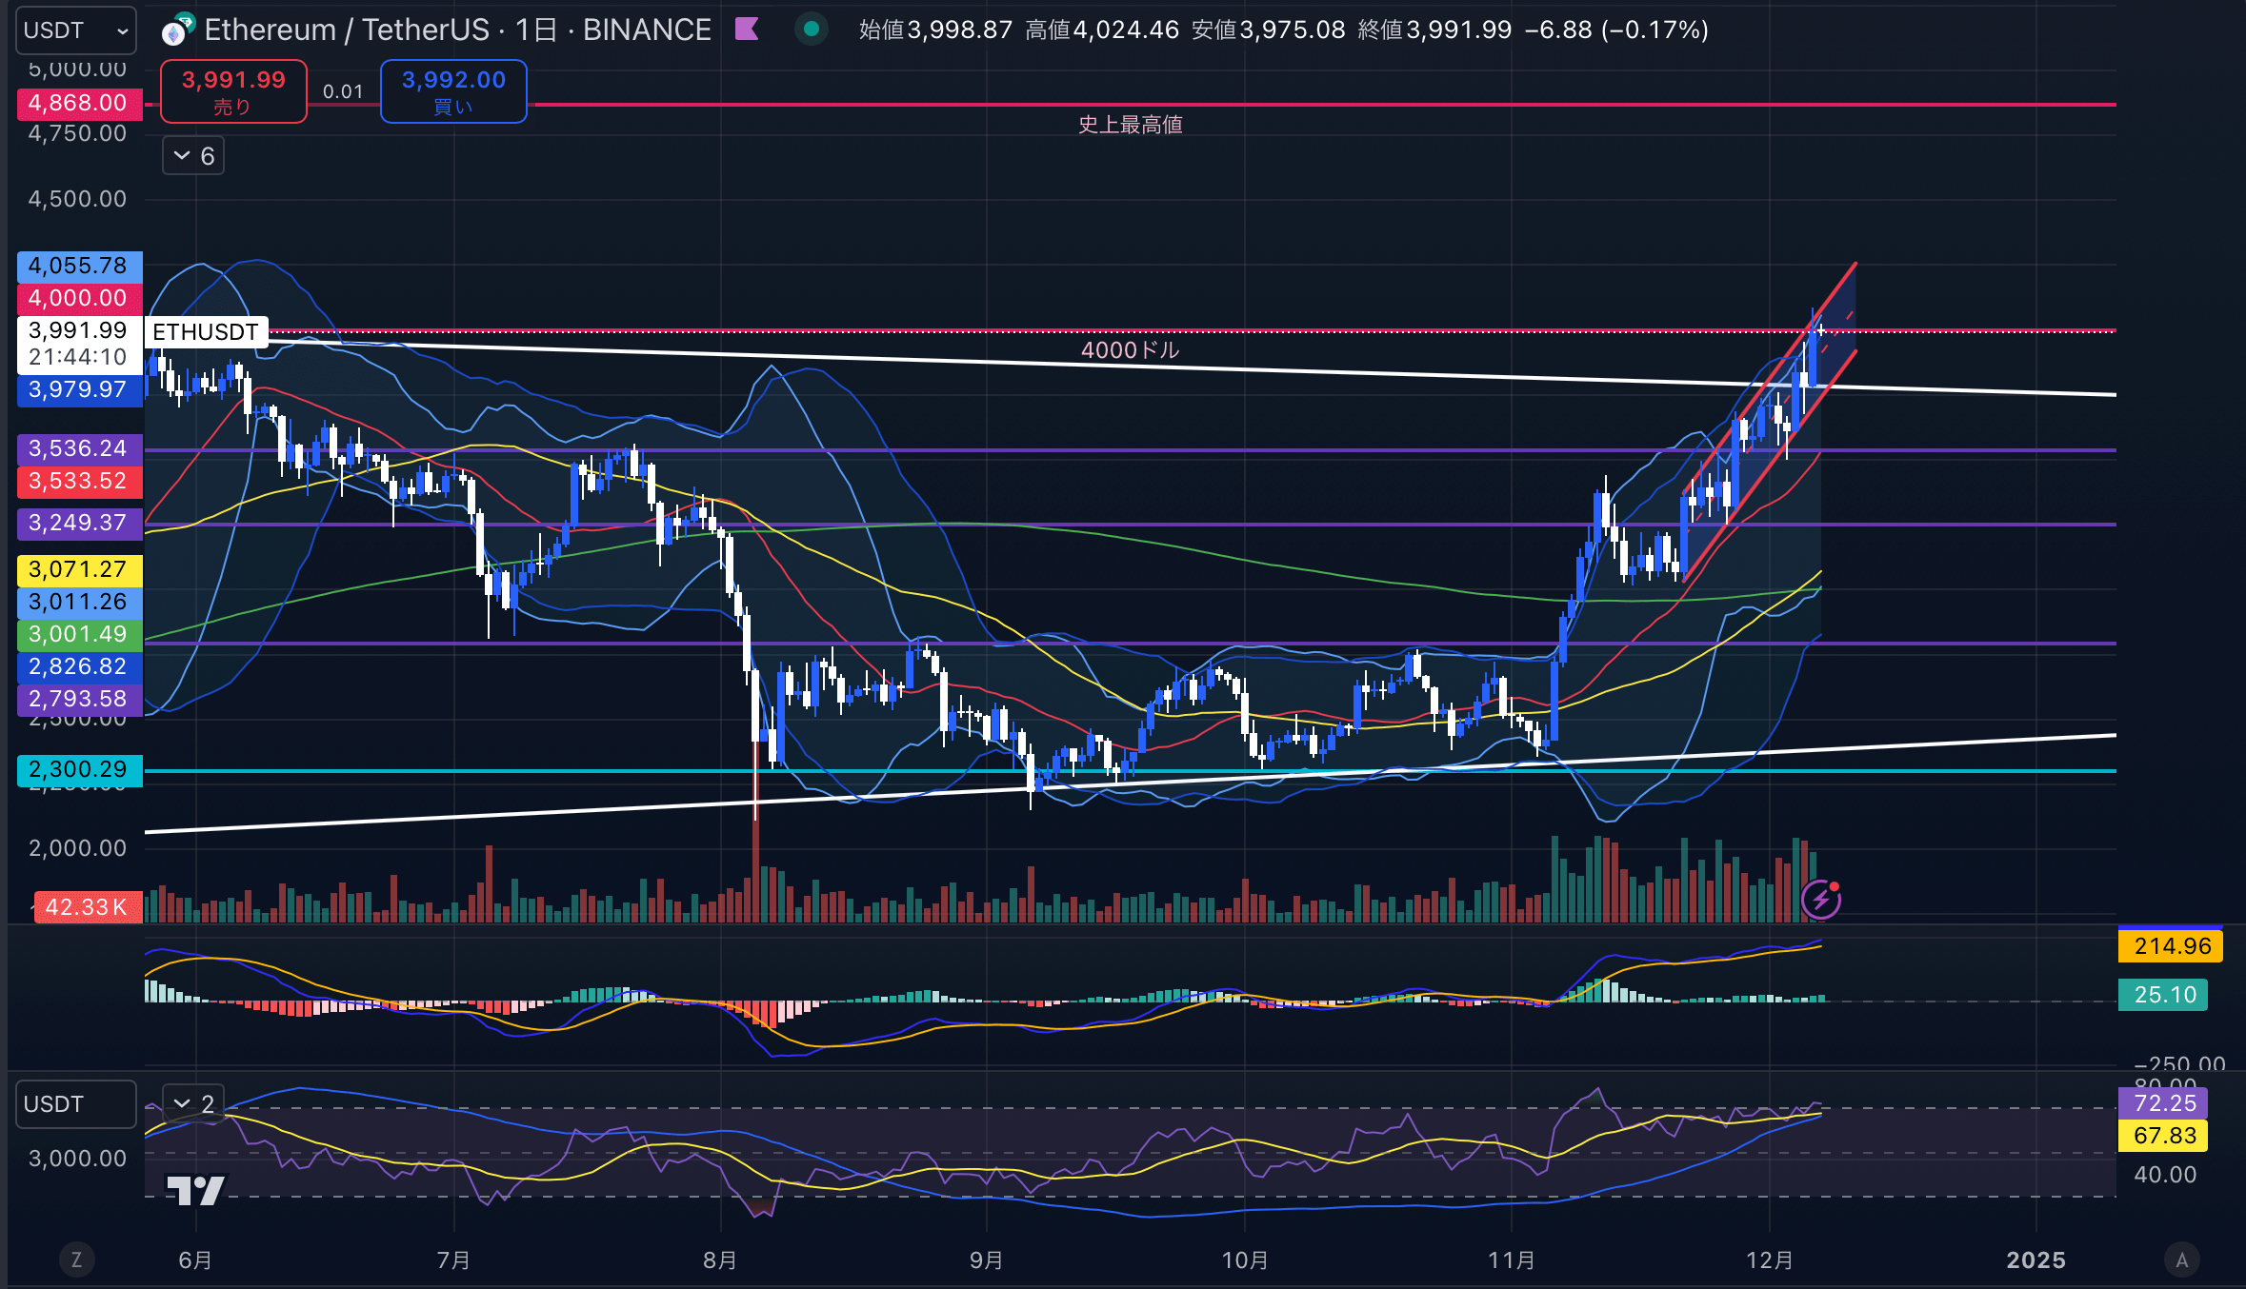Select the red 3,533.52 price label
This screenshot has width=2246, height=1289.
(80, 481)
